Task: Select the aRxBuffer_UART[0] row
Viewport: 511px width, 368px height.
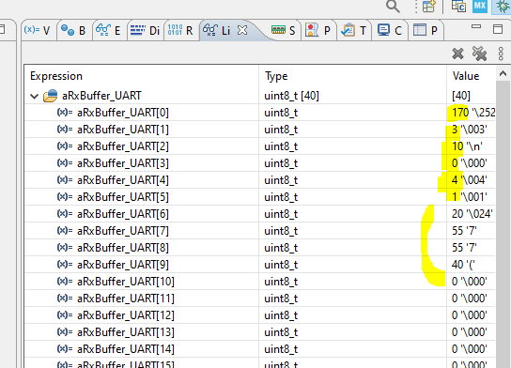Action: (x=260, y=113)
